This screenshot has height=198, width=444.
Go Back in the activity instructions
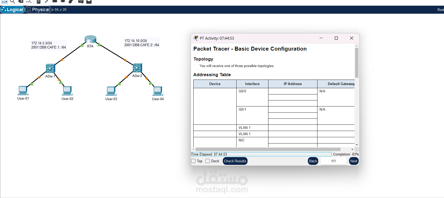[x=313, y=161]
